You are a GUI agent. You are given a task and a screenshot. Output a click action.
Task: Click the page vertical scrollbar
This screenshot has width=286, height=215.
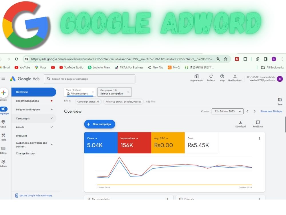pyautogui.click(x=285, y=124)
